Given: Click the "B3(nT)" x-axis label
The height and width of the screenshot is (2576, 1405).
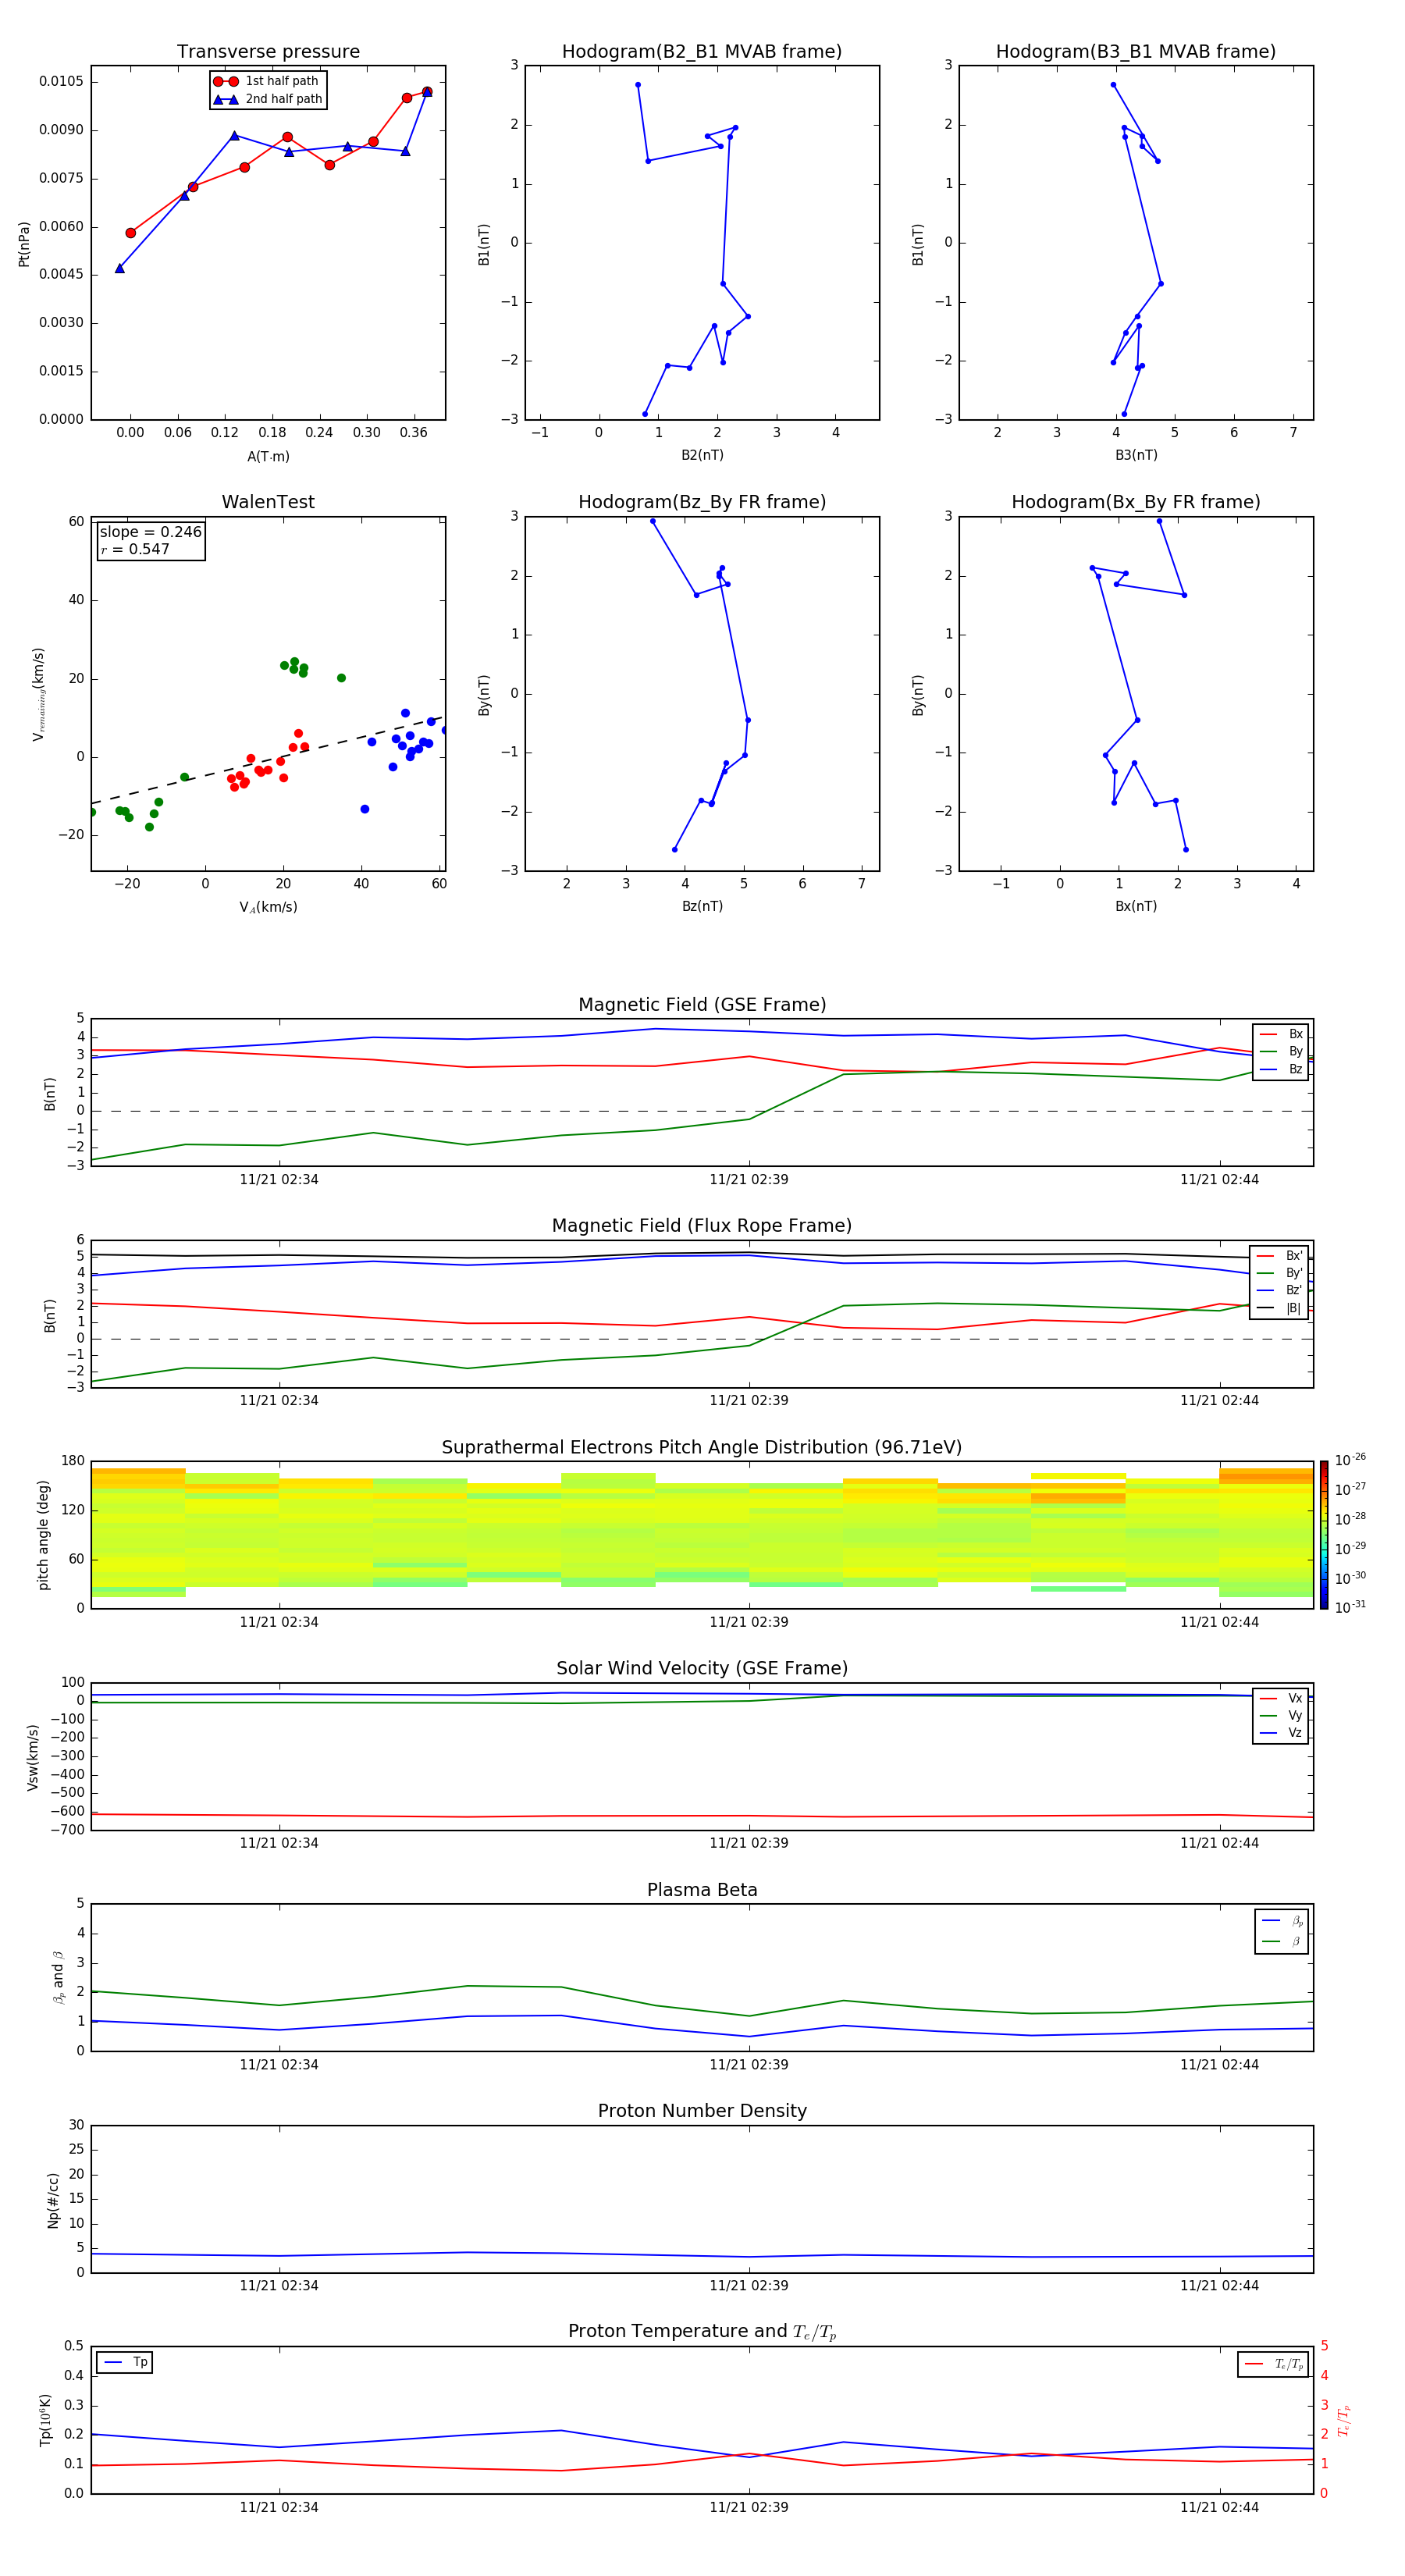Looking at the screenshot, I should pos(1136,455).
